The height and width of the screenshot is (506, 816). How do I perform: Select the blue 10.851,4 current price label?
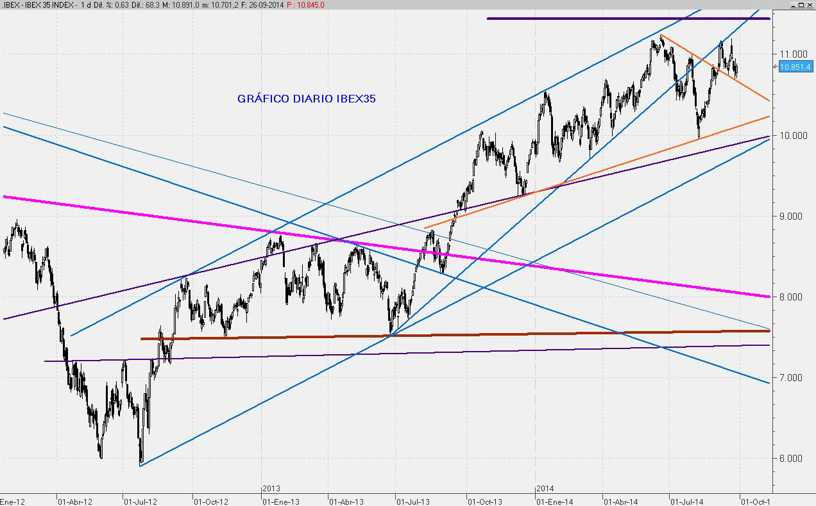(x=795, y=67)
